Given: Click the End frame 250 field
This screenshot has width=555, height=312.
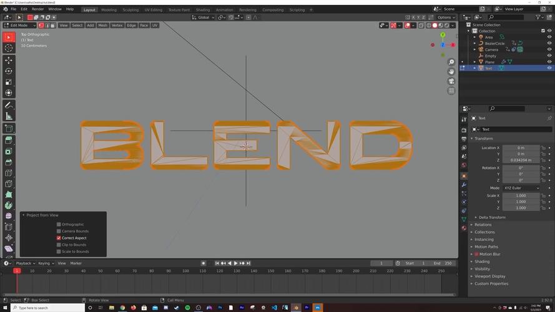Looking at the screenshot, I should 443,263.
